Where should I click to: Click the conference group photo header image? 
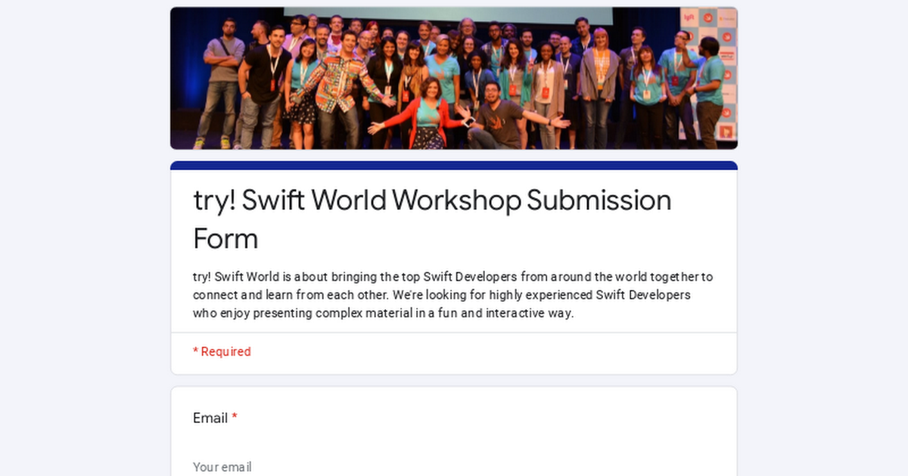click(454, 78)
